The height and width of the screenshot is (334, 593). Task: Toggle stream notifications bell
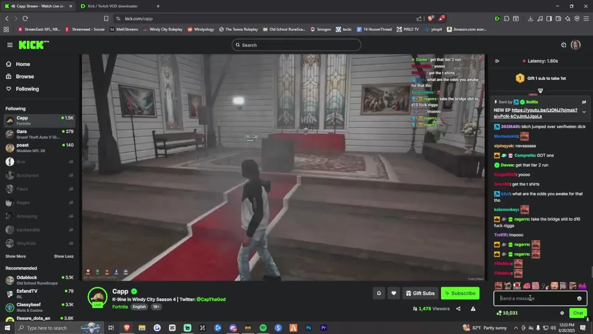(x=379, y=293)
